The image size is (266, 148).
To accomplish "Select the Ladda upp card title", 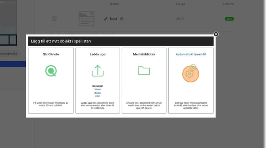I will tap(98, 54).
